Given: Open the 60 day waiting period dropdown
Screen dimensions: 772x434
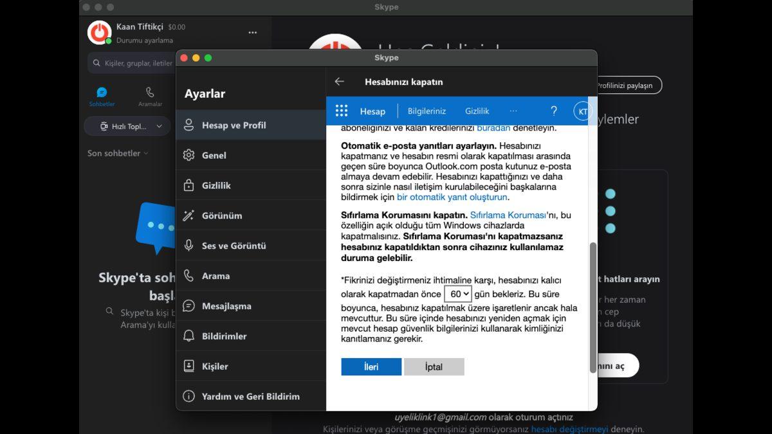Looking at the screenshot, I should pos(457,294).
